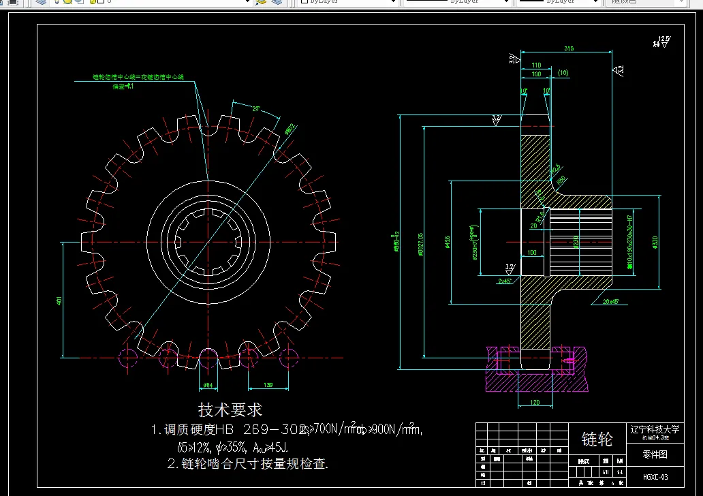Click the 链轮 title block name

597,439
